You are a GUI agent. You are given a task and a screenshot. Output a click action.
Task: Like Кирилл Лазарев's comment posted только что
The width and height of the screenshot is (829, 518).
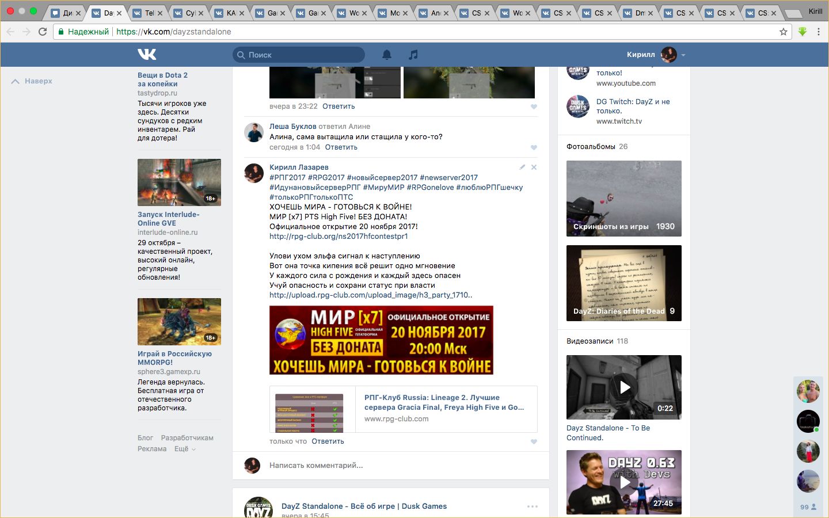point(534,441)
